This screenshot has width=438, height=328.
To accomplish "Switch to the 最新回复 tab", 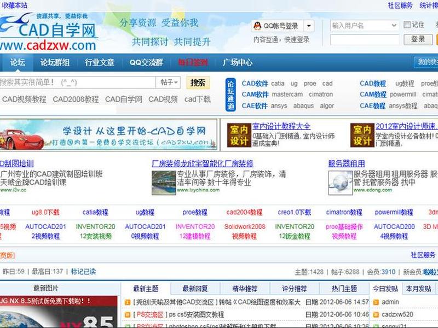I will pos(195,289).
